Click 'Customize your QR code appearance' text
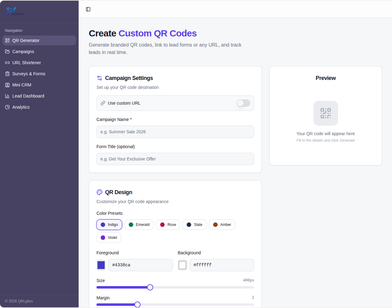Viewport: 392px width, 308px height. click(133, 202)
